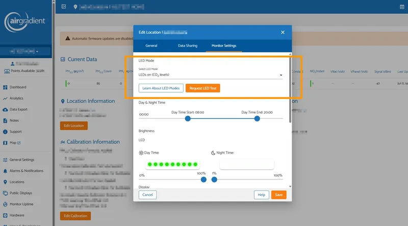This screenshot has height=226, width=408.
Task: Open Dashboard from the sidebar
Action: [18, 87]
